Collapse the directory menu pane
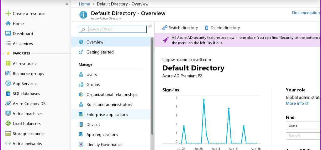The height and width of the screenshot is (150, 321). click(150, 26)
